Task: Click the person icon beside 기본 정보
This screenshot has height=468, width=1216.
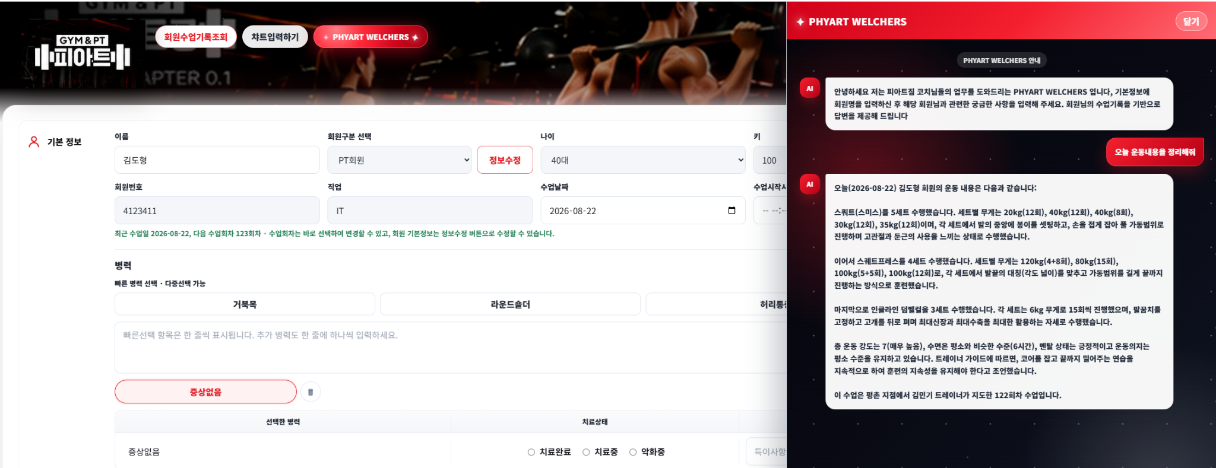Action: [x=34, y=142]
